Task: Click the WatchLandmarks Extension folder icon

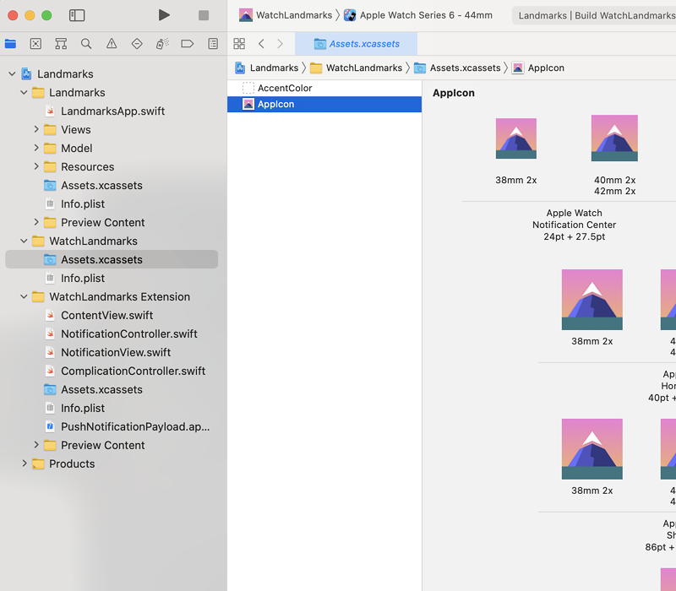Action: coord(38,296)
